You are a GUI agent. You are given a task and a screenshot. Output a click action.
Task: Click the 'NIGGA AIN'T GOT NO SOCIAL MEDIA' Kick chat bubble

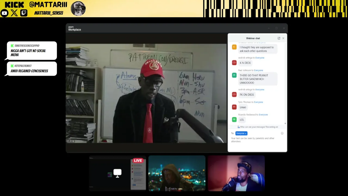pos(32,51)
